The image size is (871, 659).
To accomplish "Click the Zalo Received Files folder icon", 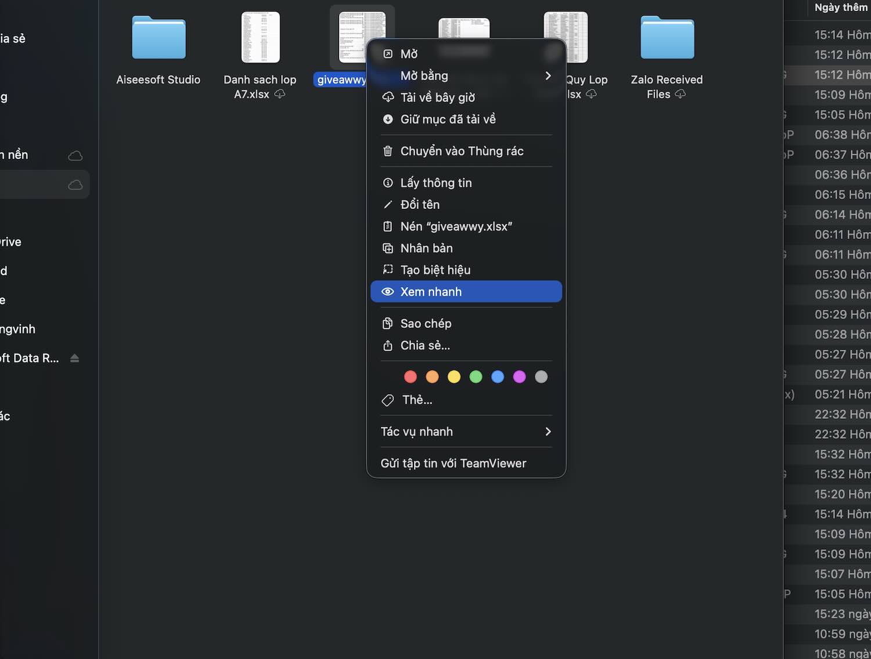I will [x=667, y=38].
